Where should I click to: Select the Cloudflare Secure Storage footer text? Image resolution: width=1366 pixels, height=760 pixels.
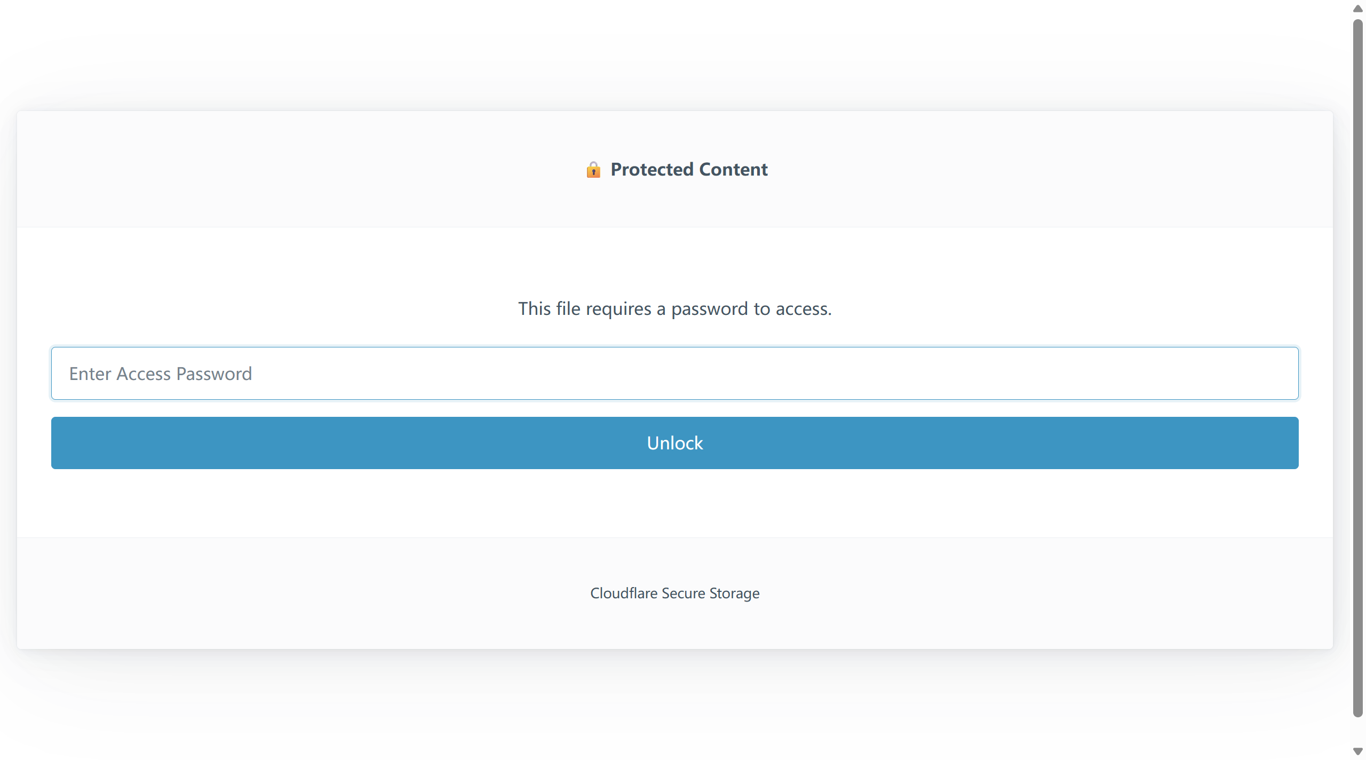point(674,593)
